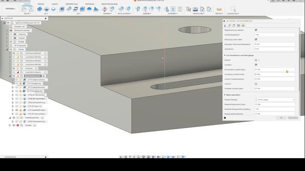
Task: Choose the 3D parallel toolpath icon
Action: point(75,9)
